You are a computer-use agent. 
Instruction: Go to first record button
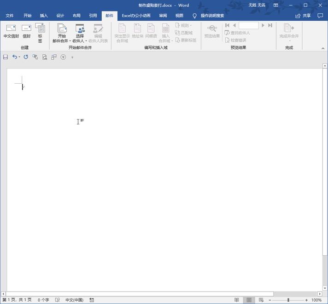pos(228,25)
